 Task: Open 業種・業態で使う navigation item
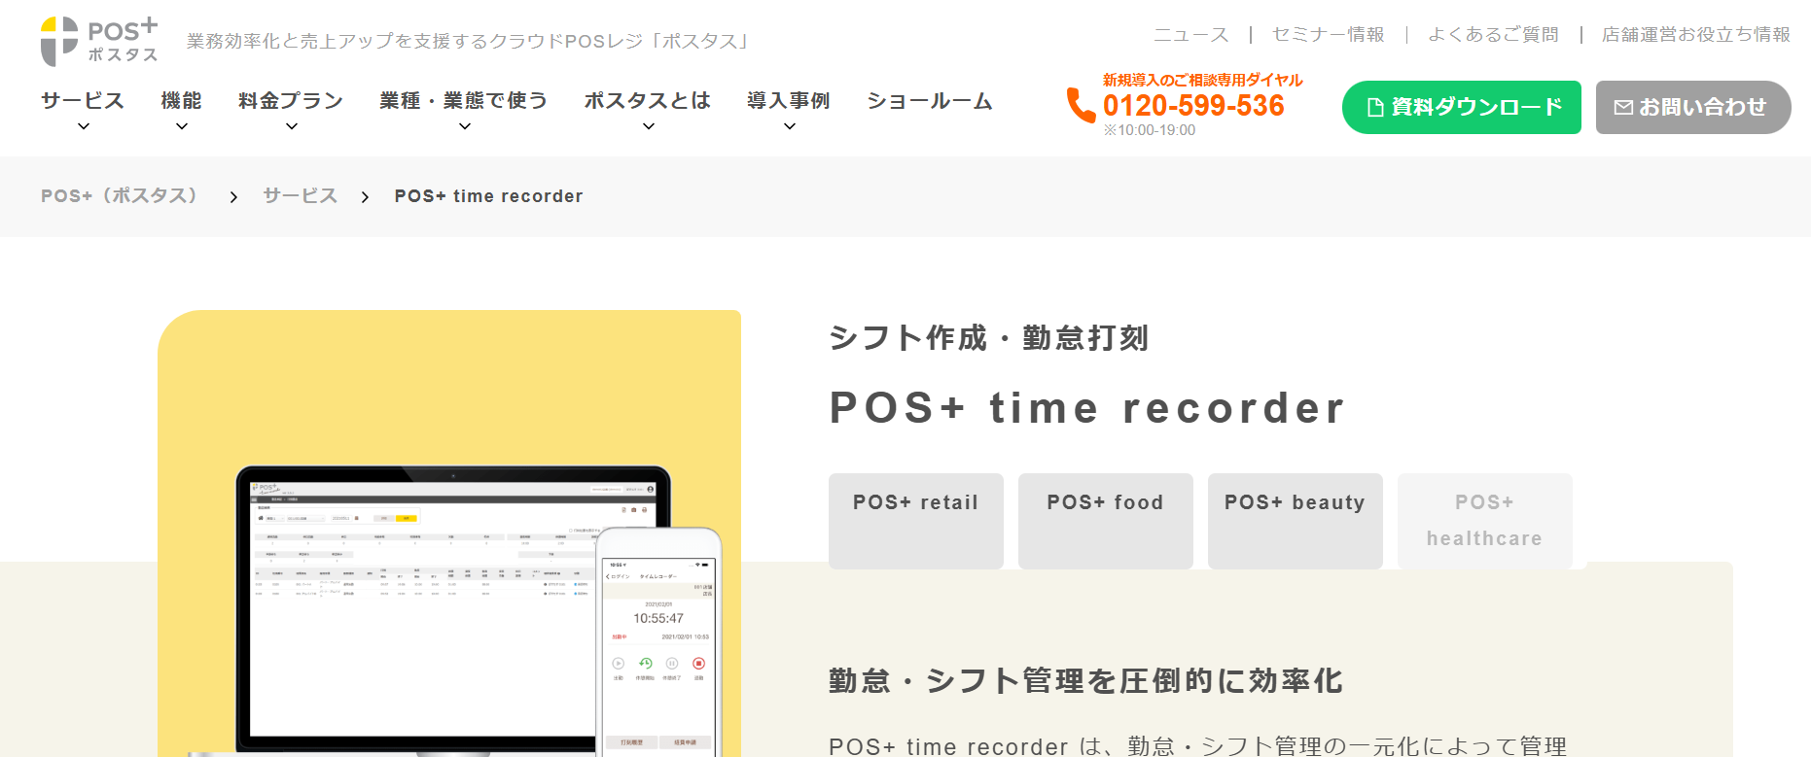[464, 101]
